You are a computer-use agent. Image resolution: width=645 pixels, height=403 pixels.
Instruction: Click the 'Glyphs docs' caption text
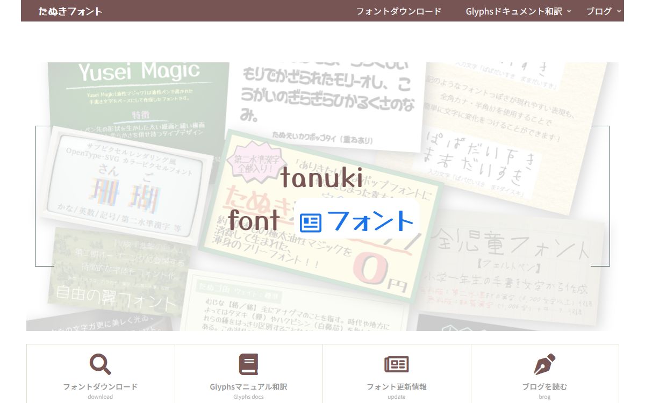point(248,397)
